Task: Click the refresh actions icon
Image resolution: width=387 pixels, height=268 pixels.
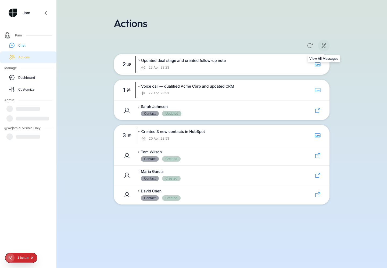Action: [310, 46]
